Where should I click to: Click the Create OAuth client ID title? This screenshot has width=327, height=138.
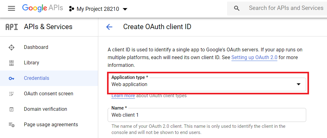(157, 27)
